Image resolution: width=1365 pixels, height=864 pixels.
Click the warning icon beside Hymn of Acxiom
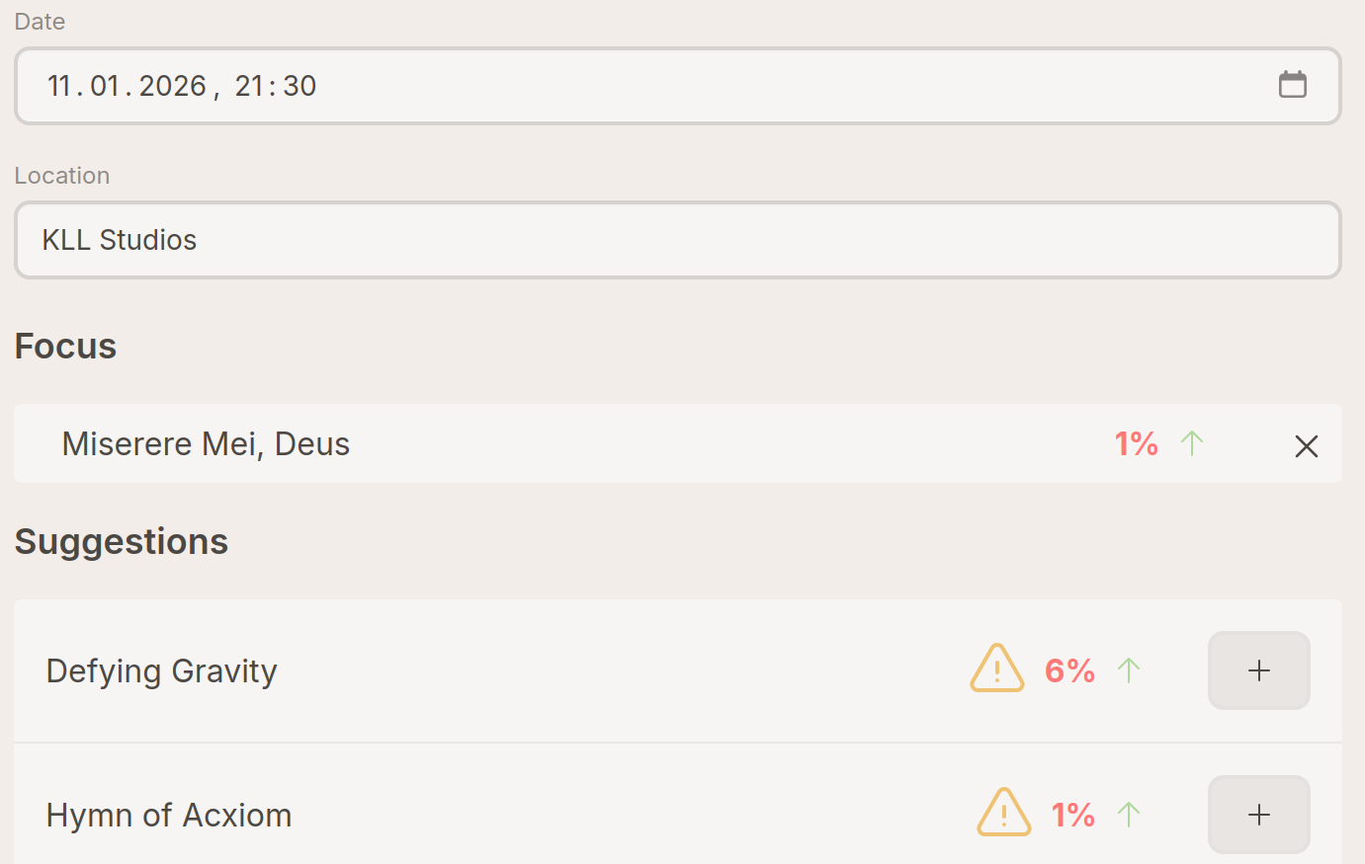click(1003, 813)
